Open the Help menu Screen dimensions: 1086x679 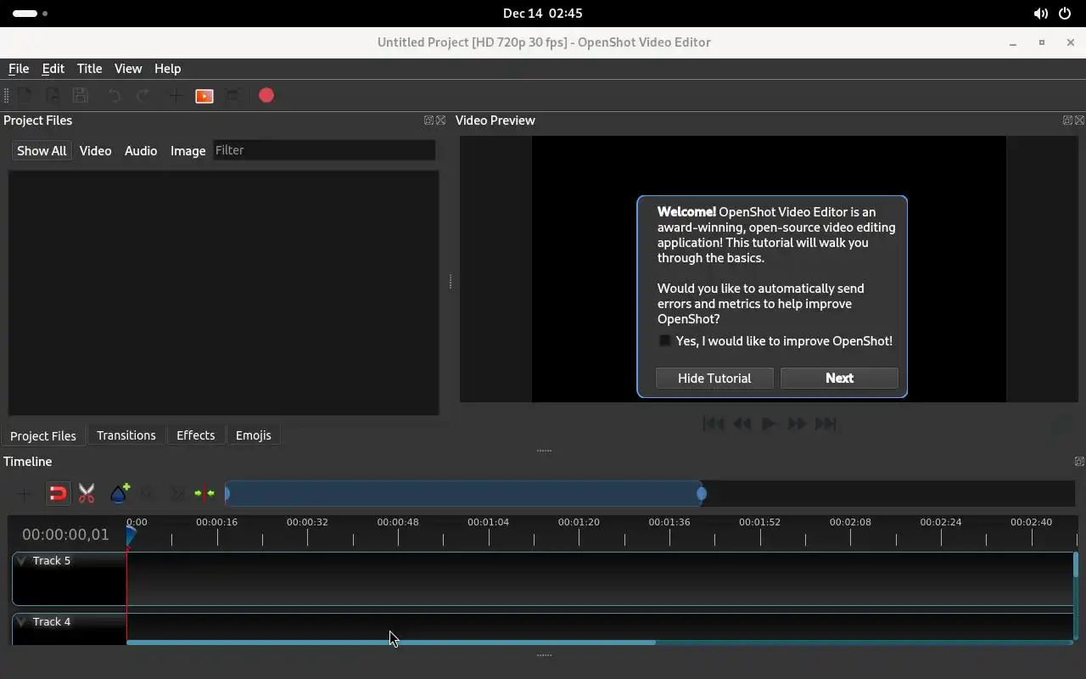[x=167, y=69]
